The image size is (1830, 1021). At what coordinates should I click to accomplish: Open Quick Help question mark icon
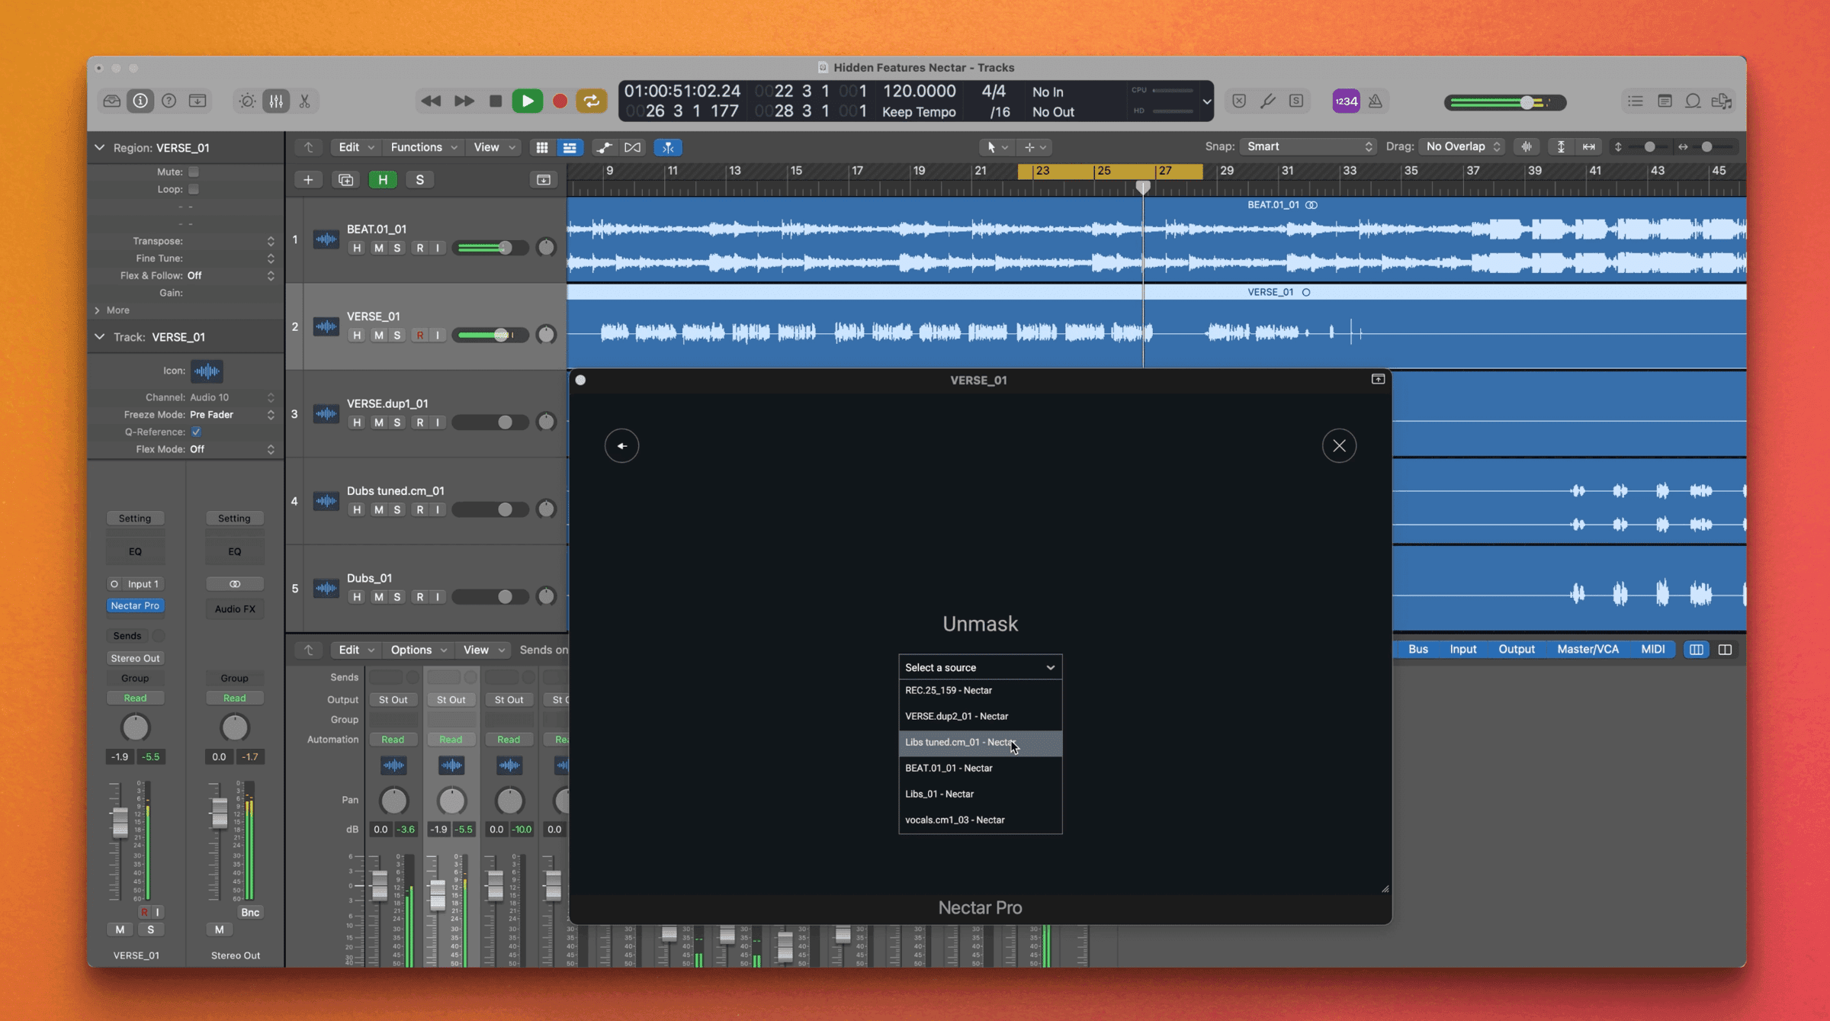(x=169, y=101)
